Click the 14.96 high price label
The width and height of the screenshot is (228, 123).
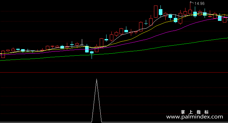[x=199, y=4]
